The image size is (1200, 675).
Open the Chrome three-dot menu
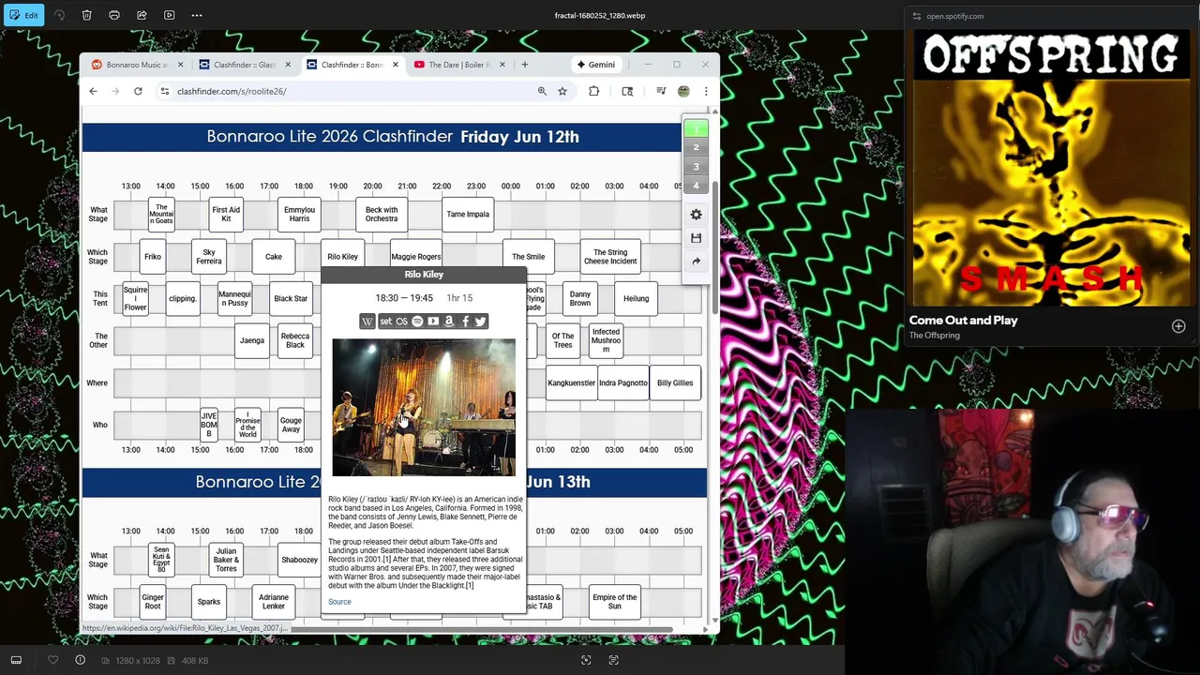706,91
